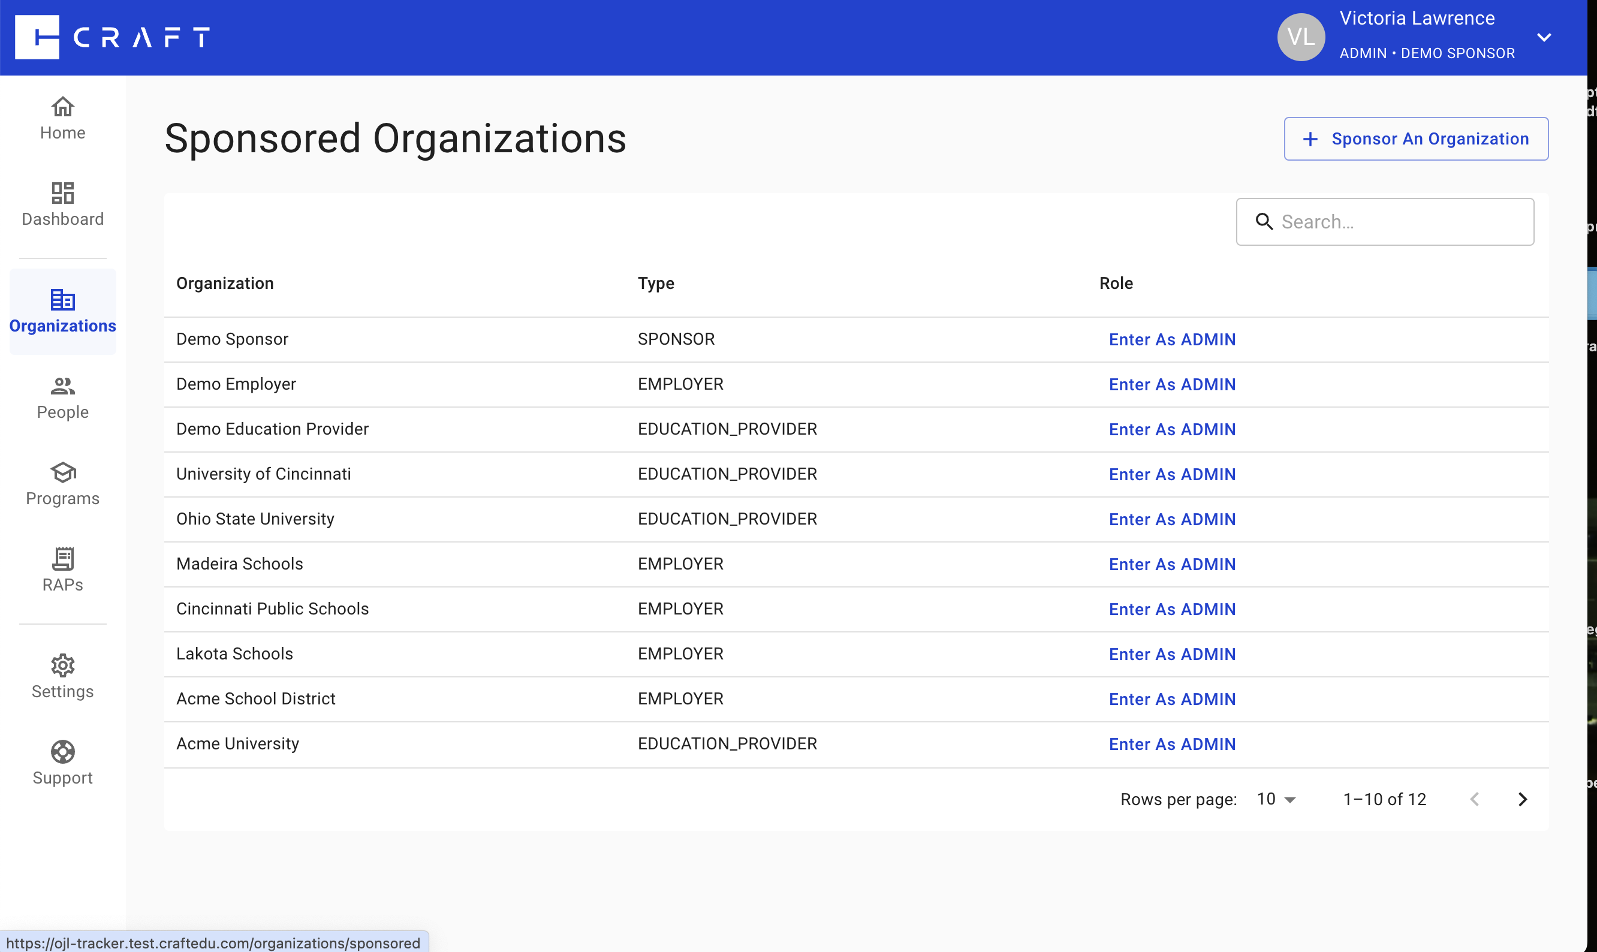Go to next page of organizations

coord(1523,799)
